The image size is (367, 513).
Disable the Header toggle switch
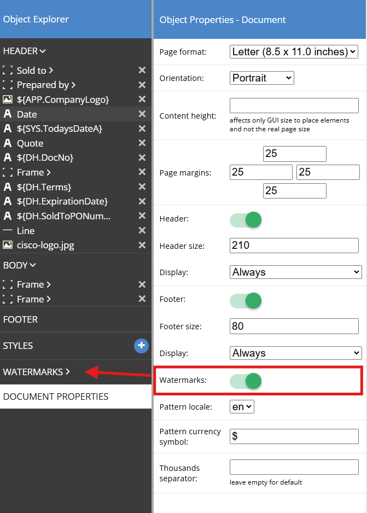pyautogui.click(x=246, y=220)
